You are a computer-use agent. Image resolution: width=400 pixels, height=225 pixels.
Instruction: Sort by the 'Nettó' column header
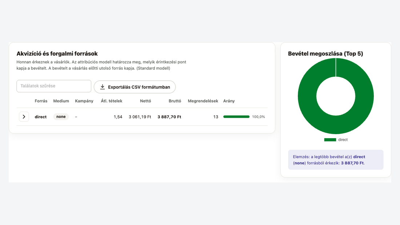tap(145, 101)
